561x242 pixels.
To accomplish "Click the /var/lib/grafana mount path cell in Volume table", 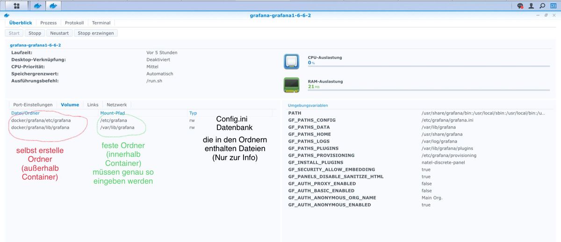I will pyautogui.click(x=117, y=127).
